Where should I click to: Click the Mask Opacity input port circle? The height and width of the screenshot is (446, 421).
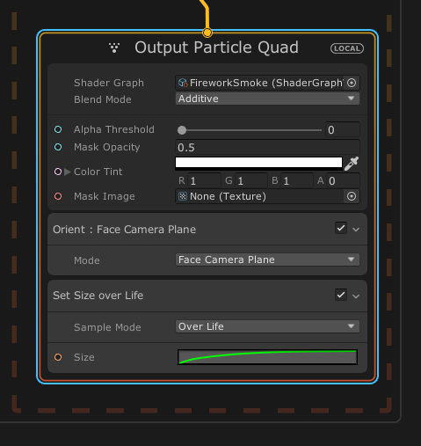[x=58, y=147]
